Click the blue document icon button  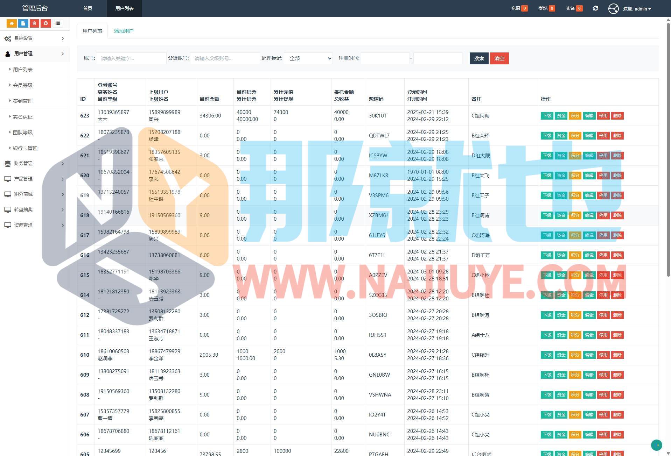tap(23, 23)
